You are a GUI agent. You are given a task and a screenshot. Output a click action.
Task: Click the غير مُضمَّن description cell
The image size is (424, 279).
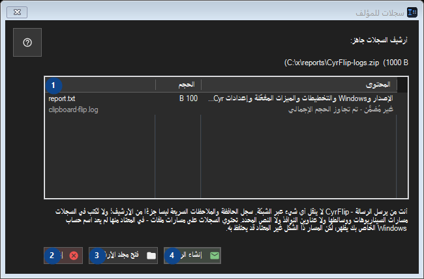[341, 110]
